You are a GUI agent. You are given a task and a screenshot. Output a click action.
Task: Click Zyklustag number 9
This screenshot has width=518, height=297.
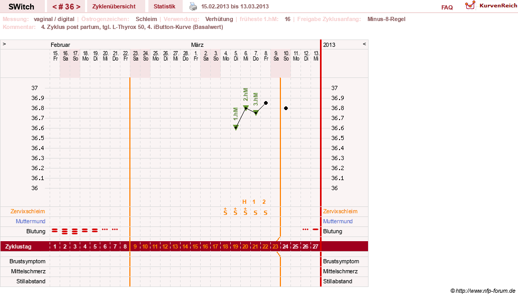(x=135, y=246)
